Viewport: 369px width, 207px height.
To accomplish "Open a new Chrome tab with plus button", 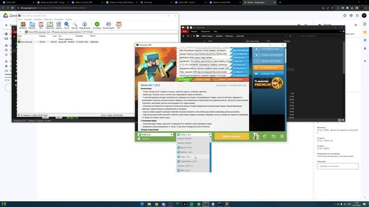I will [280, 2].
